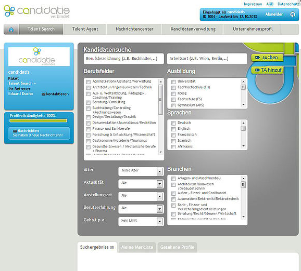
Task: Click the candidatis company logo in sidebar card
Action: [x=39, y=57]
